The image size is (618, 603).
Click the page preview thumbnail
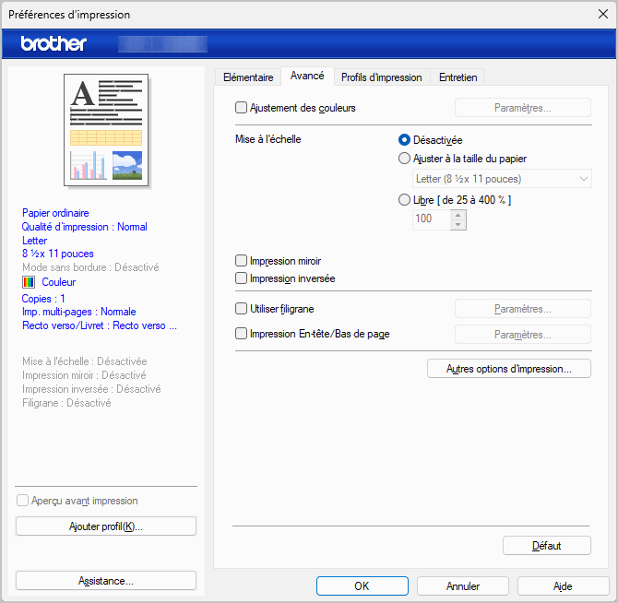click(x=106, y=129)
